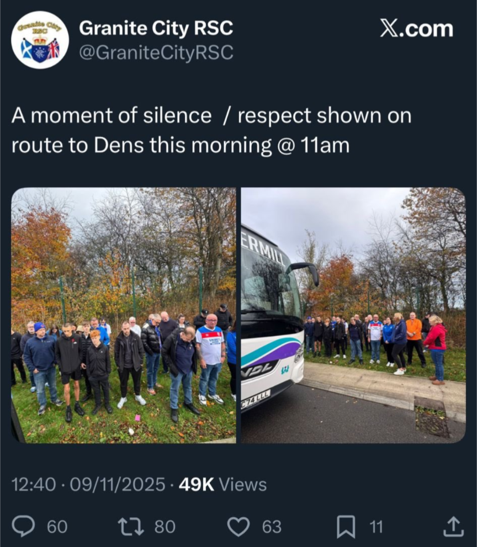Like the post with heart icon

[x=239, y=527]
